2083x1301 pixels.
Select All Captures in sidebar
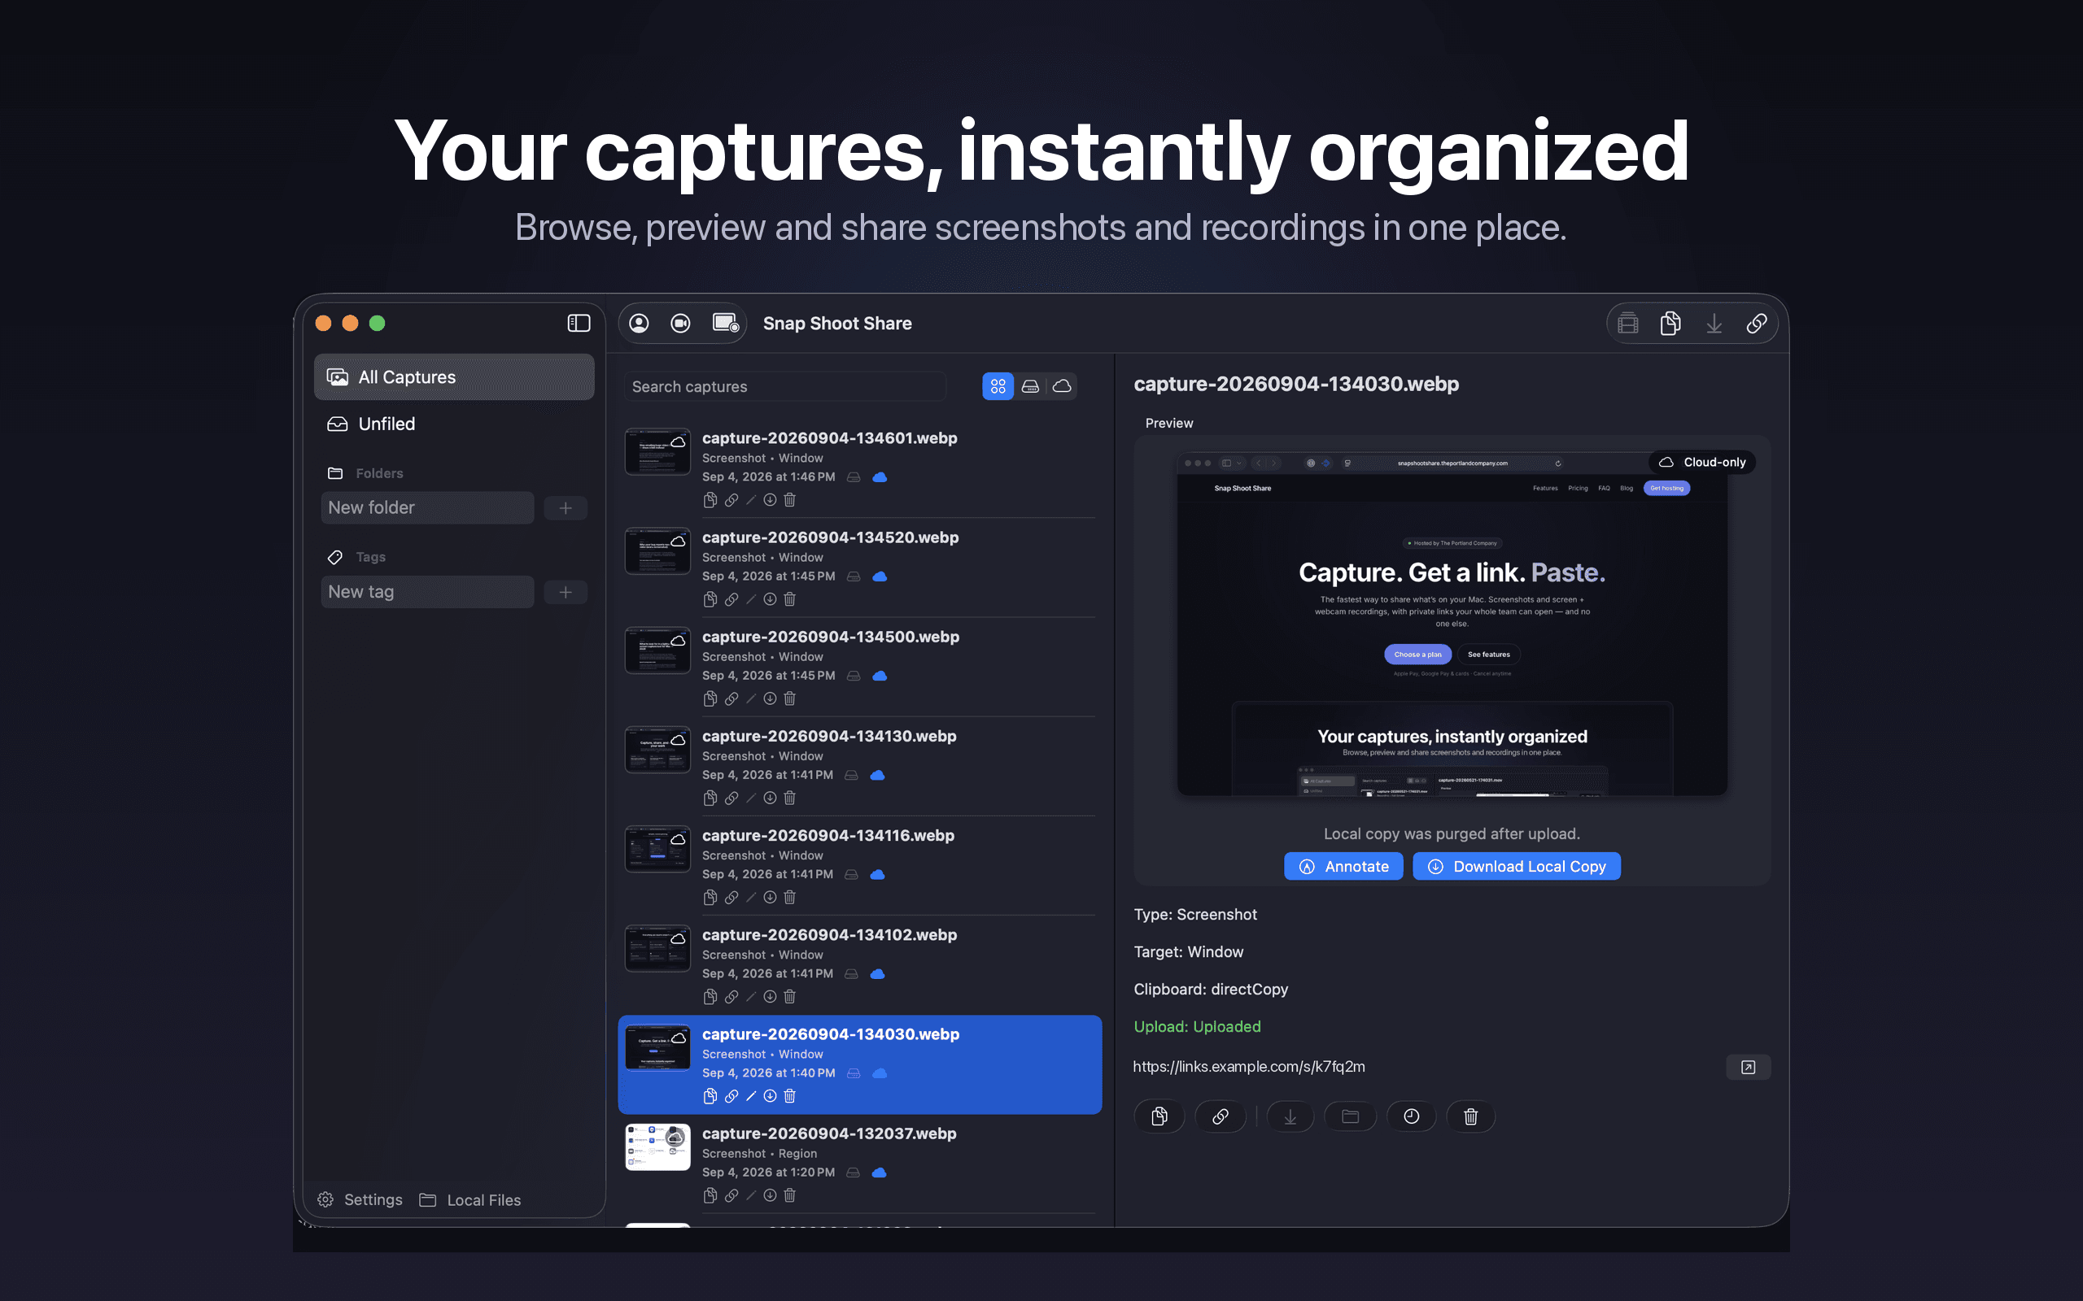pos(453,376)
